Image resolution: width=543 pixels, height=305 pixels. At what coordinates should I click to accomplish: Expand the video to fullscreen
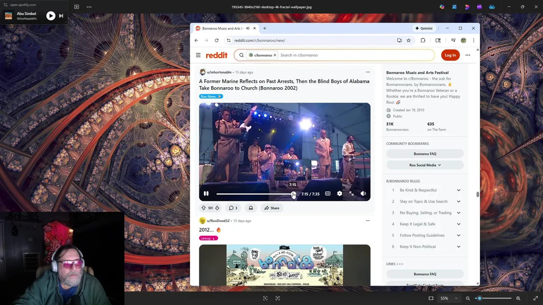coord(351,194)
